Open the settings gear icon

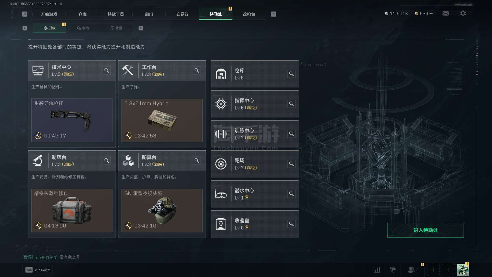point(463,13)
